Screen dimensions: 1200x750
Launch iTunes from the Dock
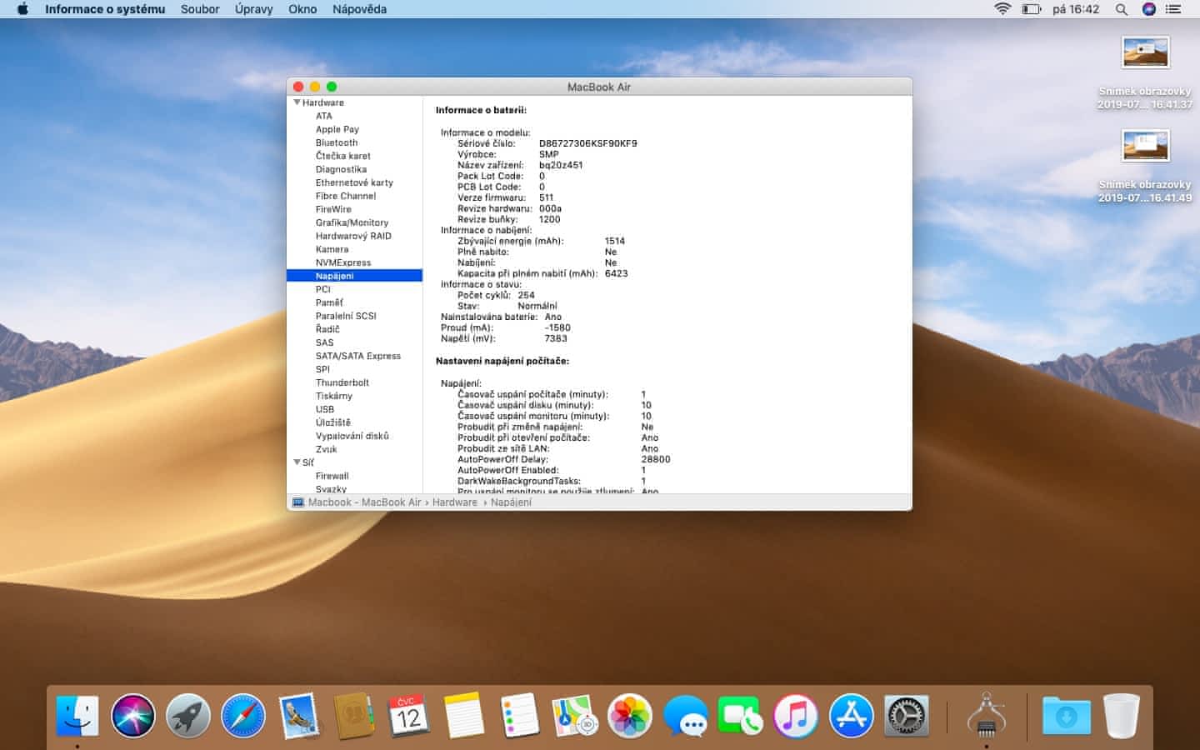pyautogui.click(x=795, y=716)
